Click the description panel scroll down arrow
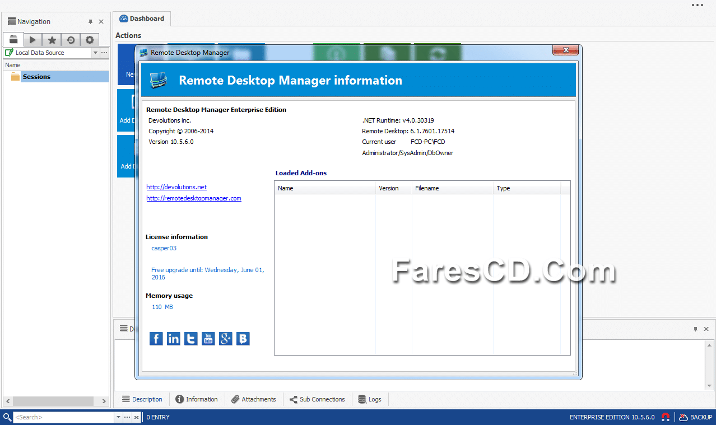 [709, 385]
